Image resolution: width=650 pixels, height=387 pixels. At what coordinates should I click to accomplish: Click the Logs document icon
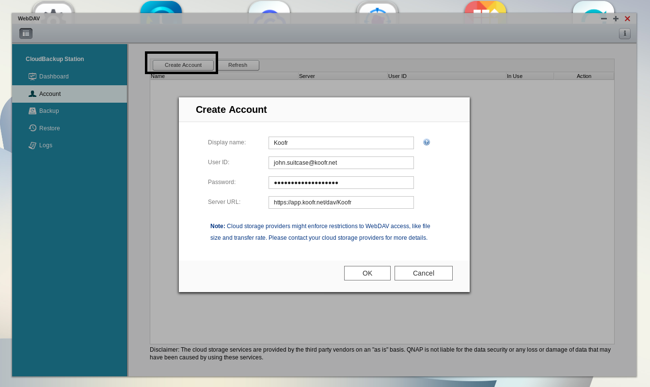click(x=32, y=145)
